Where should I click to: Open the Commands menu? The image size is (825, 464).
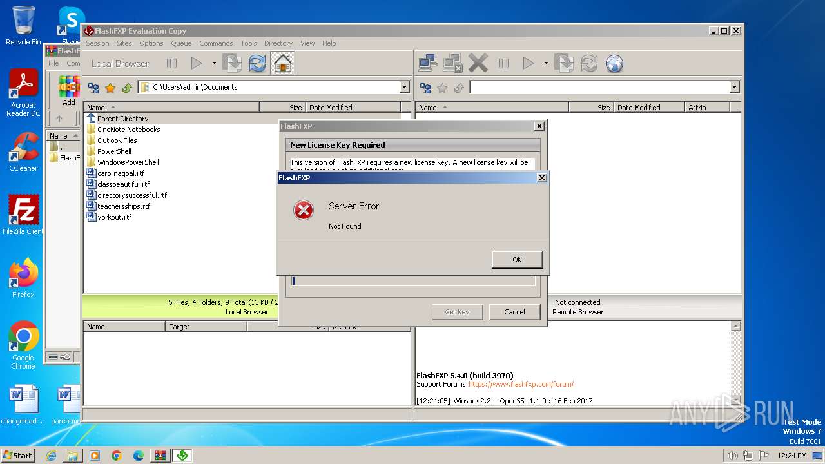(x=216, y=43)
